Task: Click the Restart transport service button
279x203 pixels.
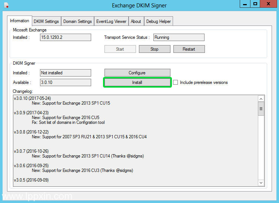Action: [x=189, y=49]
